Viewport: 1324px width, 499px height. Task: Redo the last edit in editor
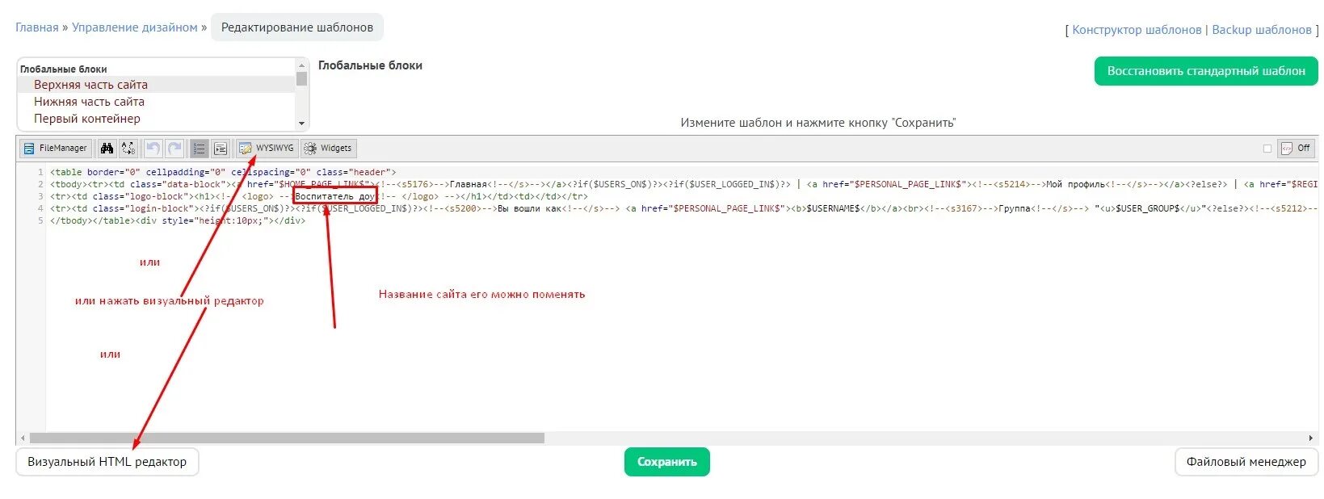pos(174,149)
